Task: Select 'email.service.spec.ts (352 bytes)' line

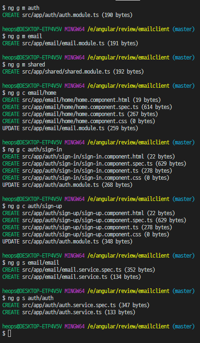Action: coord(79,270)
